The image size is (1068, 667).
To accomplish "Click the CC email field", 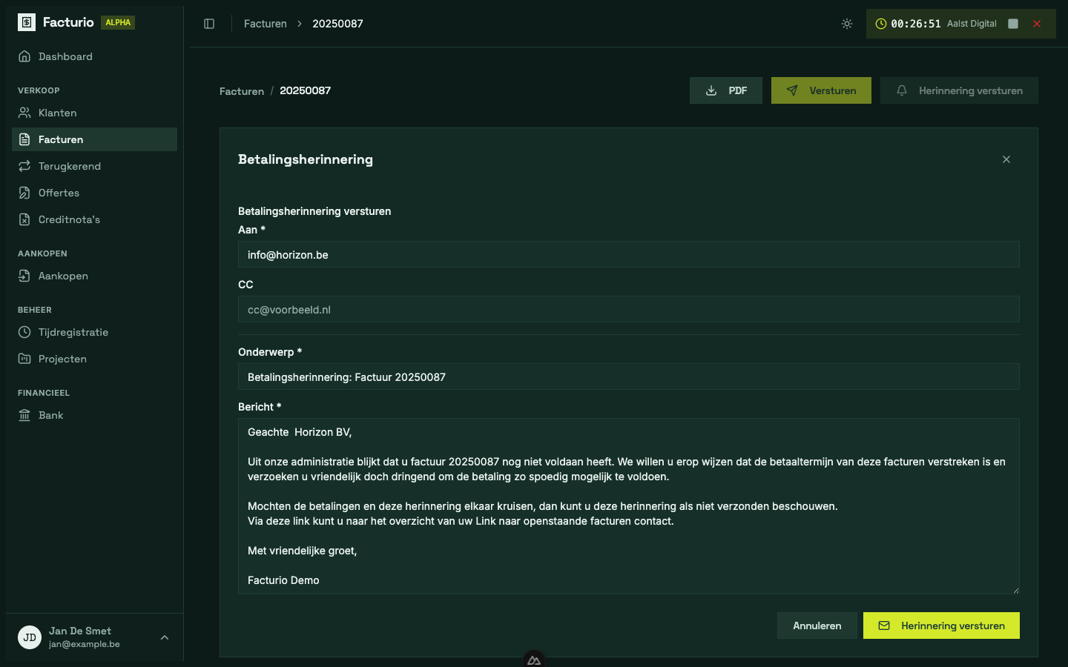I will [x=629, y=309].
